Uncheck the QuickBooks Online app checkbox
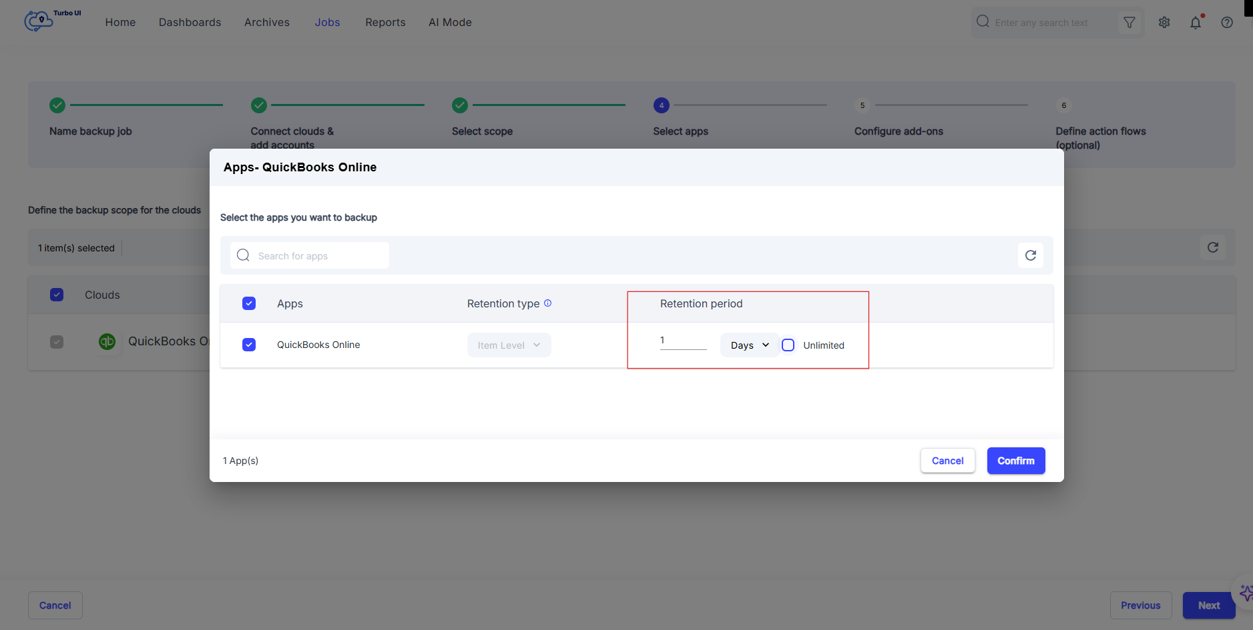 coord(249,345)
